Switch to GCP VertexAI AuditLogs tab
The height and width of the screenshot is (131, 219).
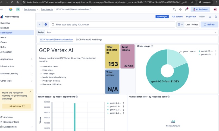tap(89, 40)
